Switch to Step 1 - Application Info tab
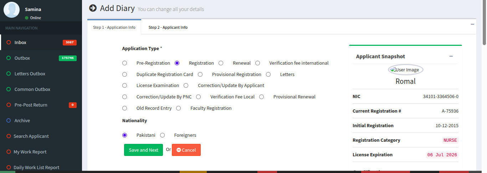 114,27
